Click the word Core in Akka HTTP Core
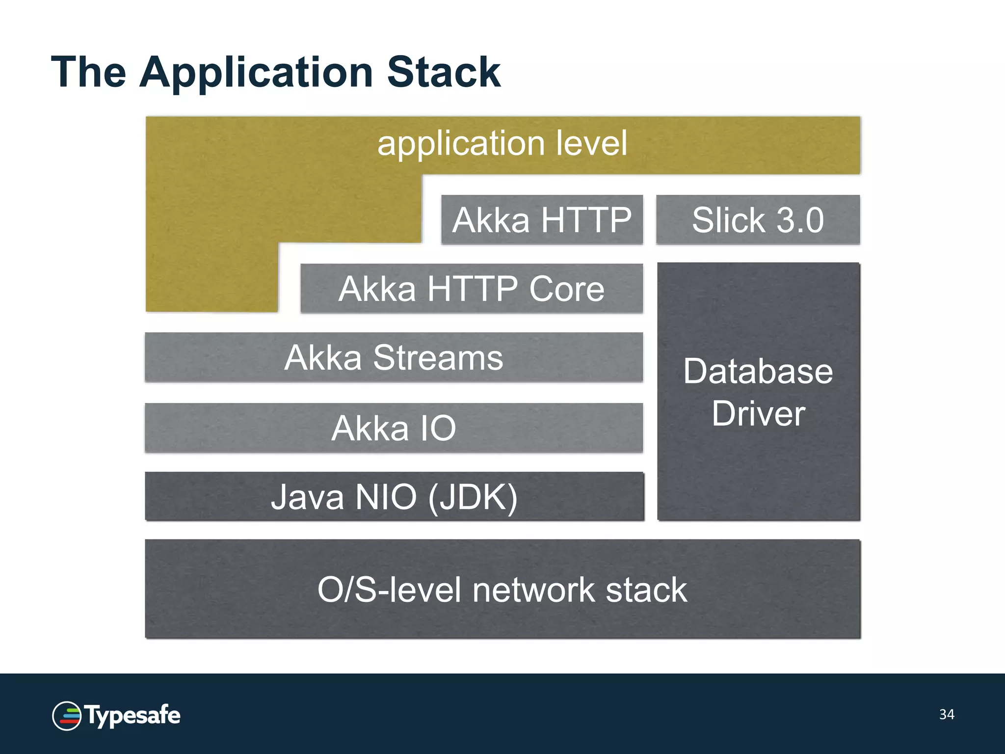This screenshot has width=1005, height=754. click(566, 289)
